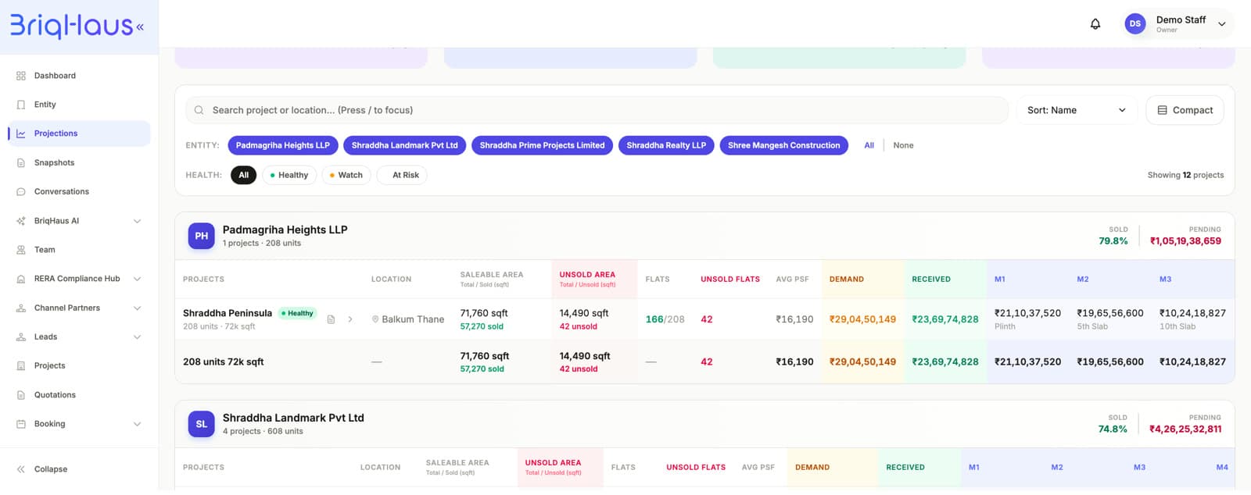Image resolution: width=1251 pixels, height=495 pixels.
Task: Open Projects page
Action: 49,365
